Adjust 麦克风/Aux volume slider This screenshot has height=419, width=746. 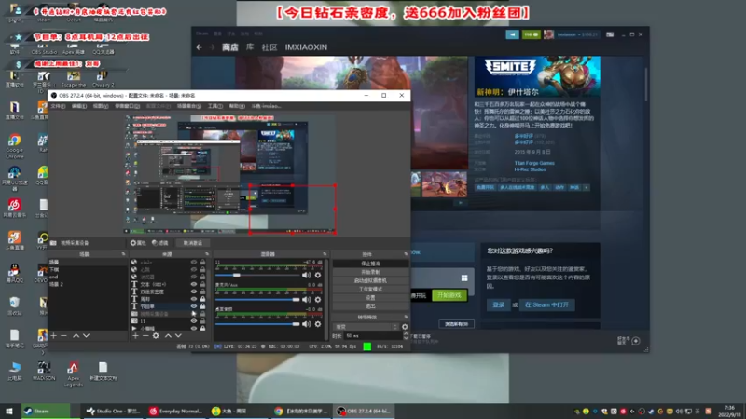point(257,300)
